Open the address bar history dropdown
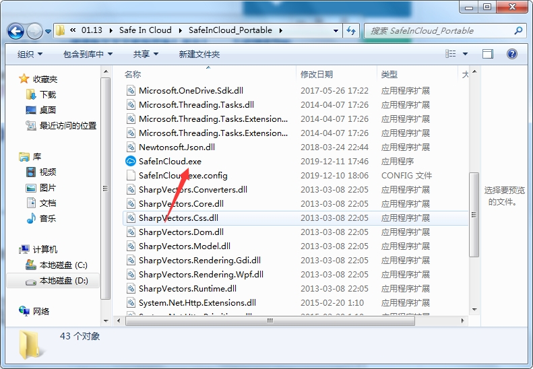Image resolution: width=533 pixels, height=369 pixels. (336, 30)
